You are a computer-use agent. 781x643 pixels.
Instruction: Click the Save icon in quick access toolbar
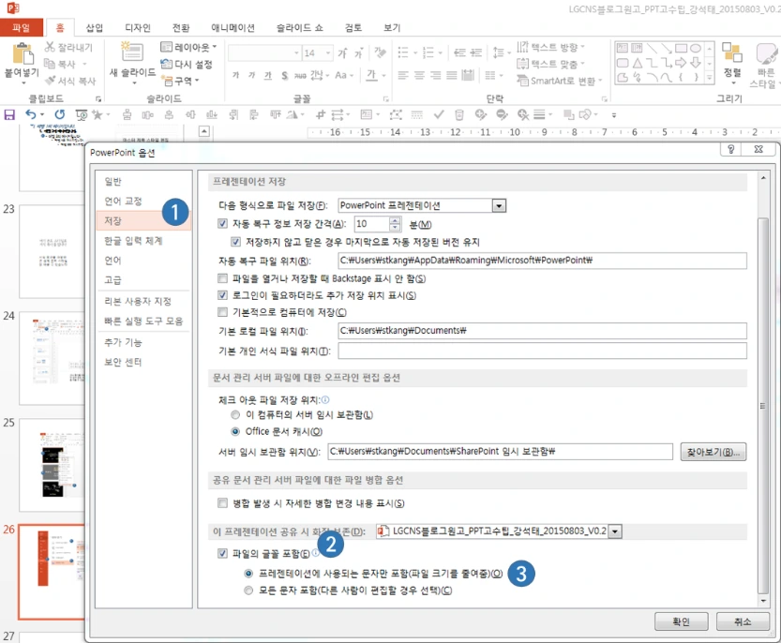9,115
